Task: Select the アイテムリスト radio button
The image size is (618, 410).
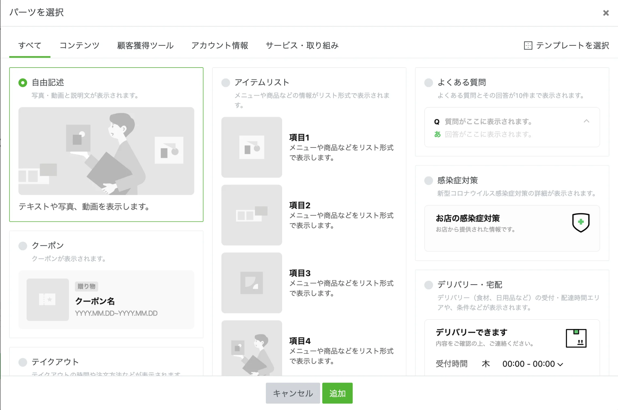Action: point(225,83)
